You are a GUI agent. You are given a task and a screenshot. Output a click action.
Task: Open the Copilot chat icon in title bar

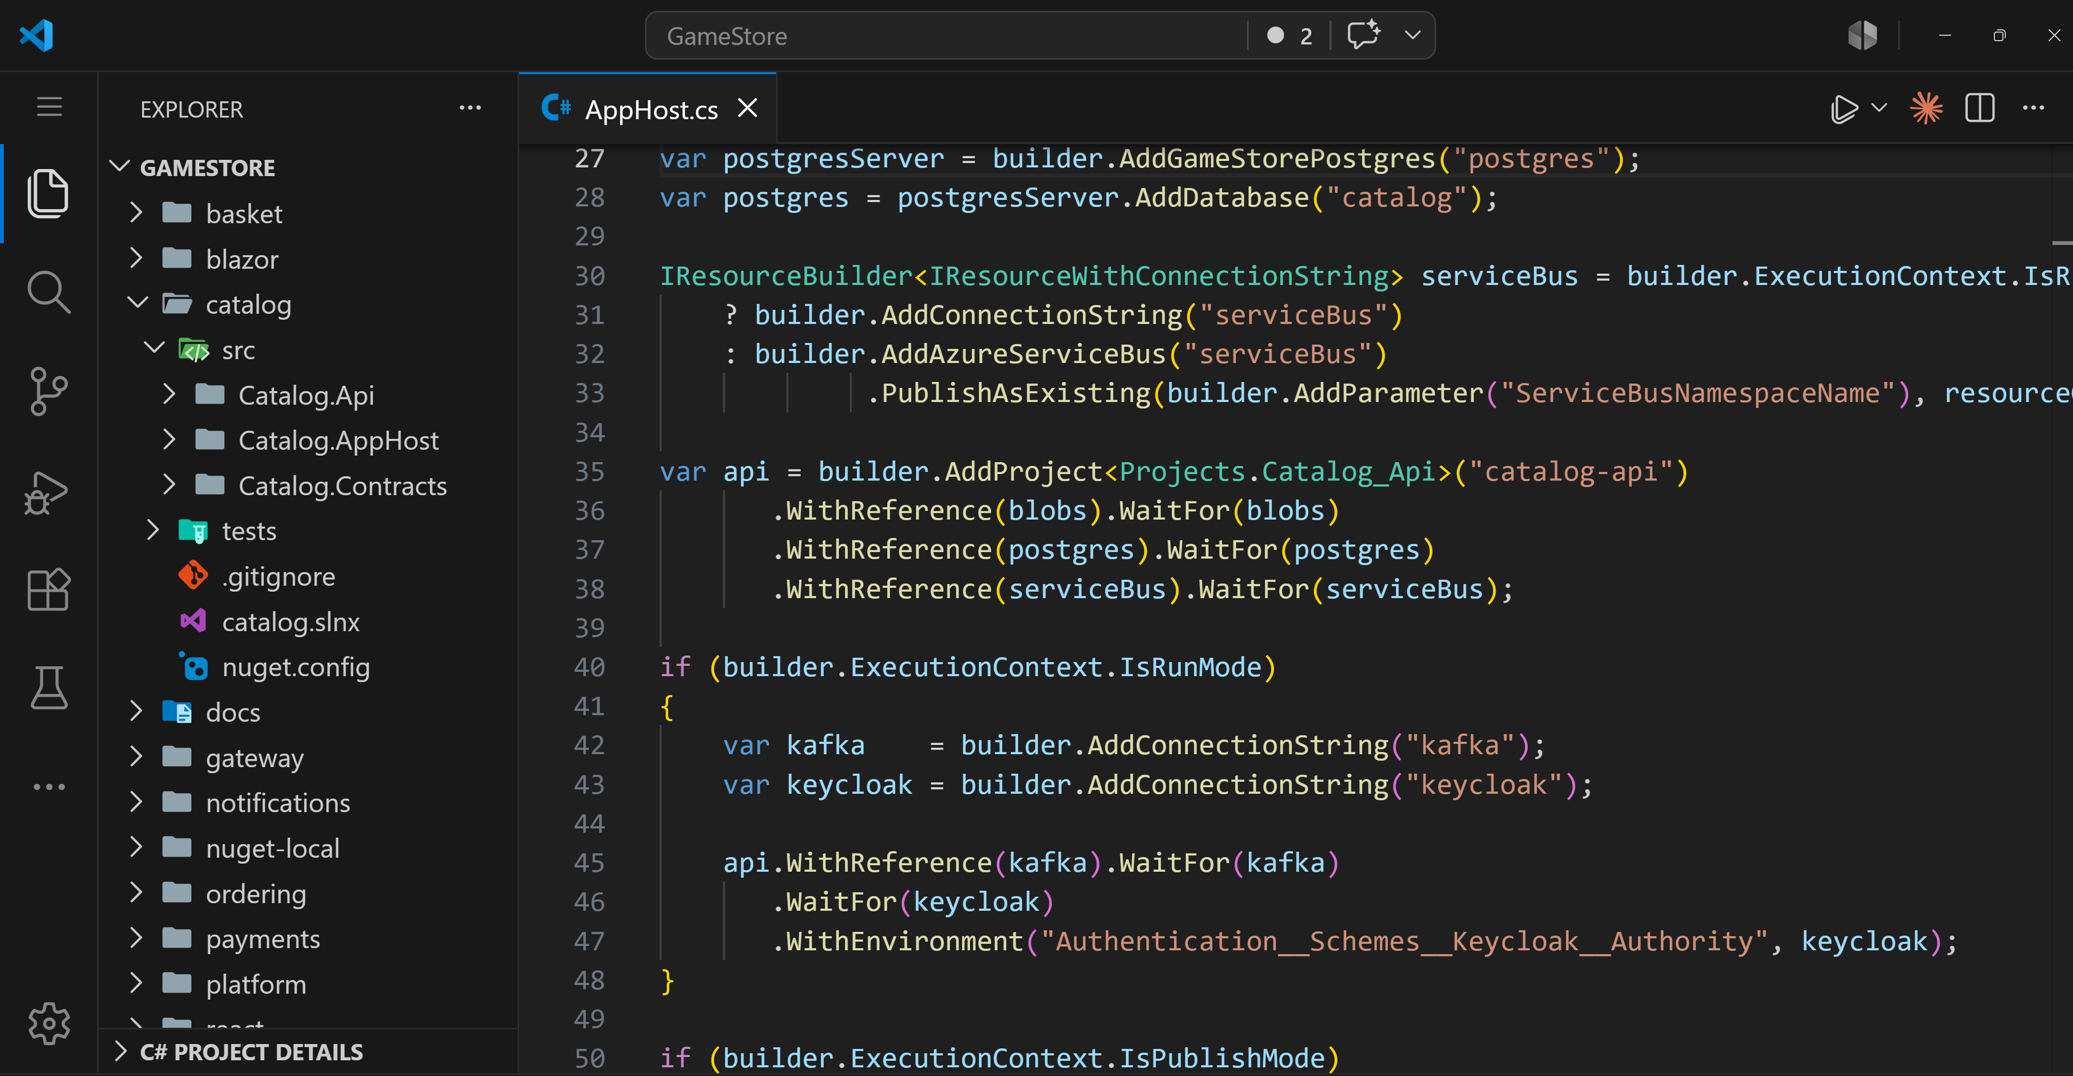pyautogui.click(x=1363, y=35)
